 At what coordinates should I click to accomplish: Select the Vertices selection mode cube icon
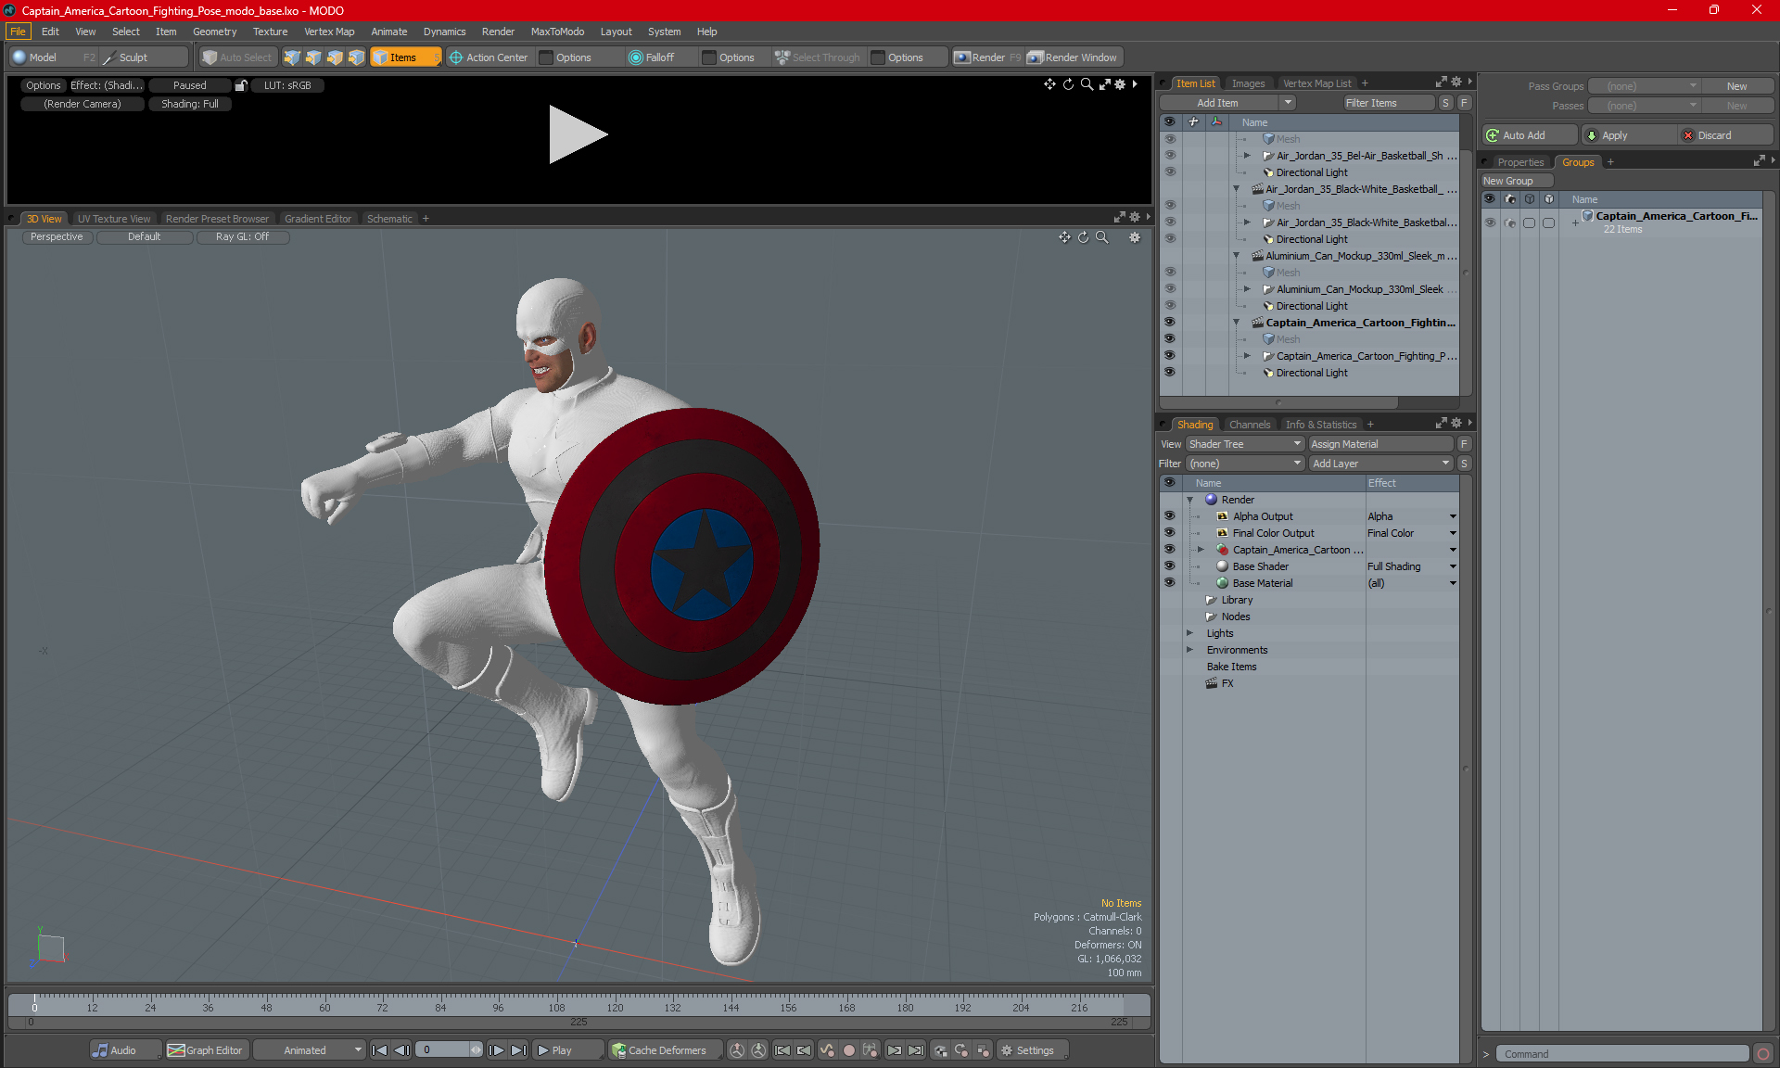pyautogui.click(x=292, y=57)
